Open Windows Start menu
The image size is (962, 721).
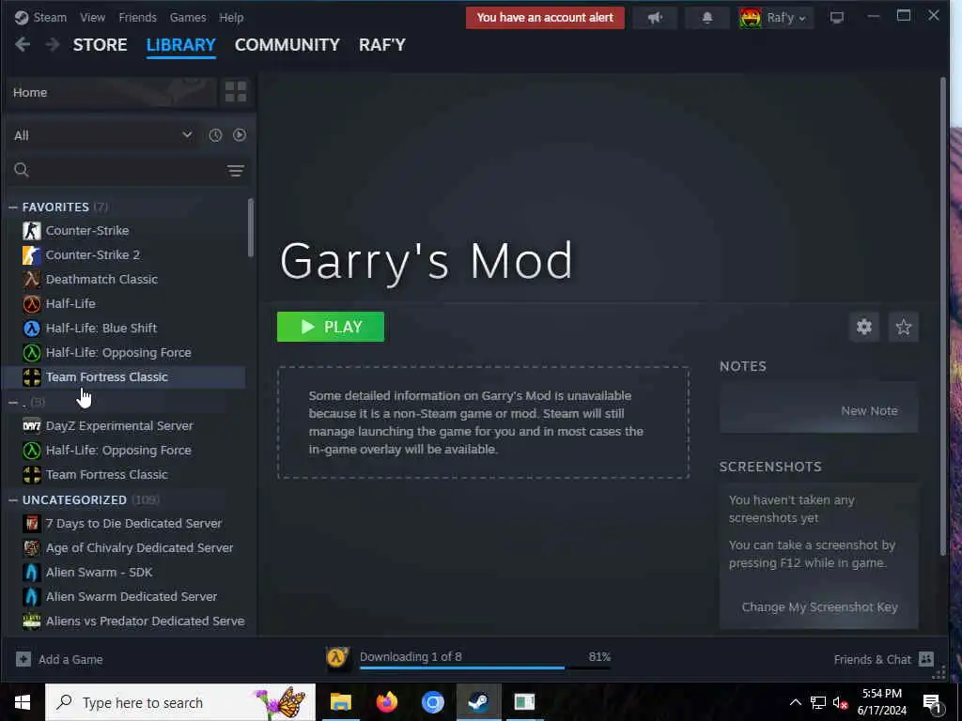23,702
